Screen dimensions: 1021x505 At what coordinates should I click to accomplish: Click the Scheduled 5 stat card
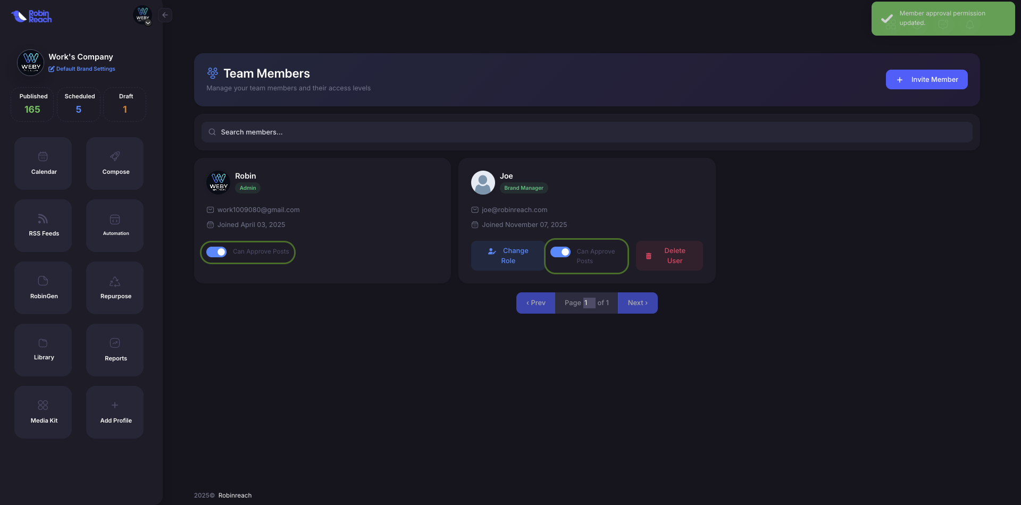(79, 104)
